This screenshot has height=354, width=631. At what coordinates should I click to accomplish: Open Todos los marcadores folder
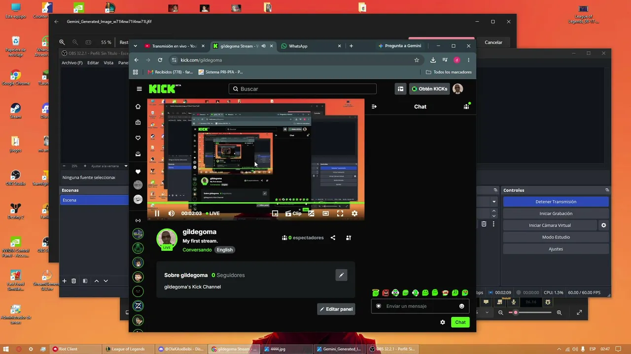(449, 72)
